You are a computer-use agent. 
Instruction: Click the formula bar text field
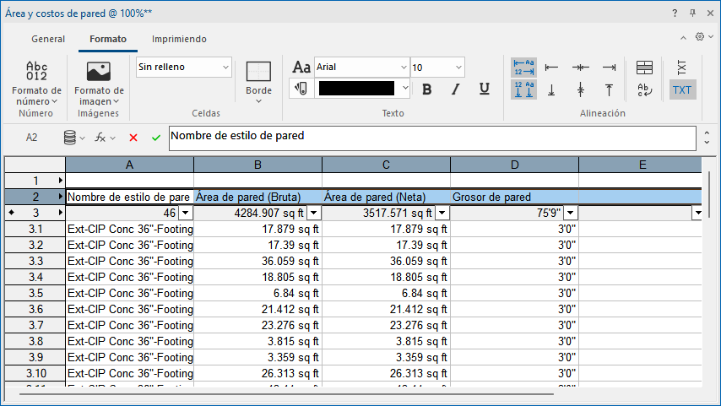tap(432, 138)
